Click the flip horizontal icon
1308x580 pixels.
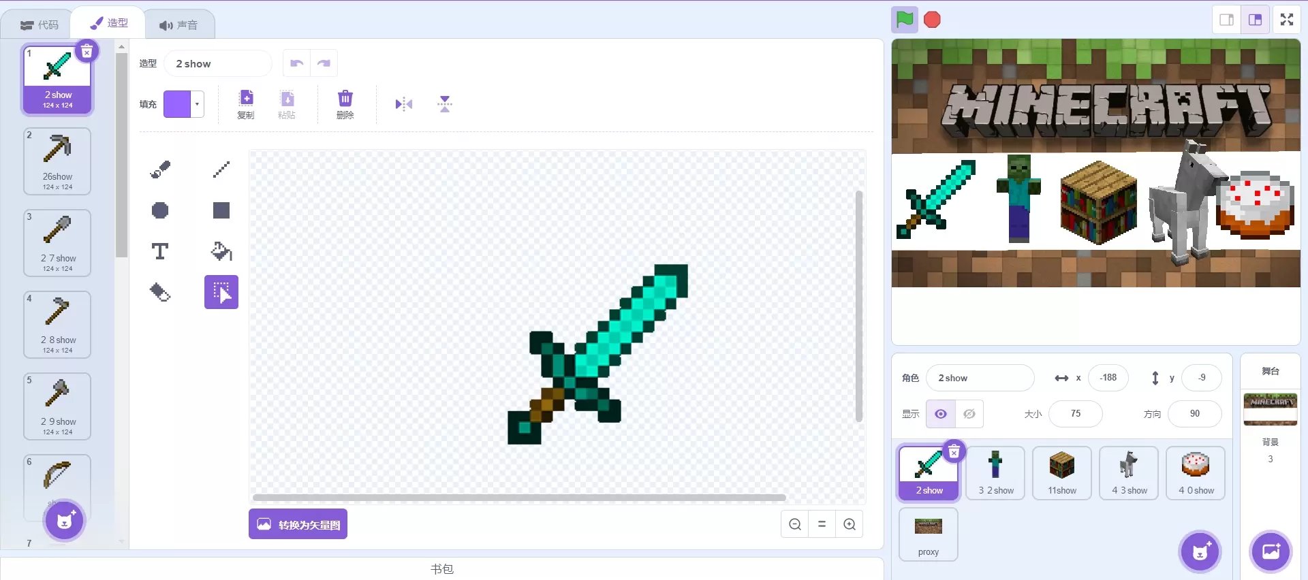click(x=404, y=104)
